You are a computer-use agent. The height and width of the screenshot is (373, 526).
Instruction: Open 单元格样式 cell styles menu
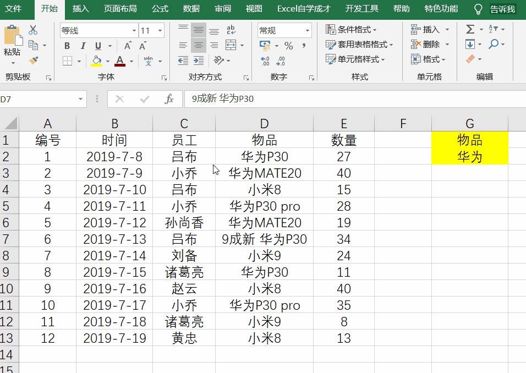[355, 59]
